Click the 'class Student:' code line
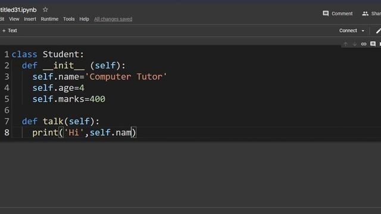 [48, 54]
